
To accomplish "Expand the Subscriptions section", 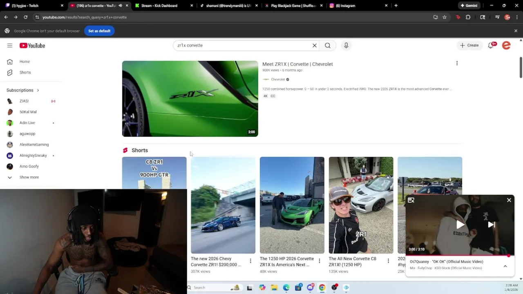I will coord(23,90).
